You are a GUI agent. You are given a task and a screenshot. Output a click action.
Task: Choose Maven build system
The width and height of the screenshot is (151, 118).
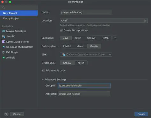(x=80, y=46)
